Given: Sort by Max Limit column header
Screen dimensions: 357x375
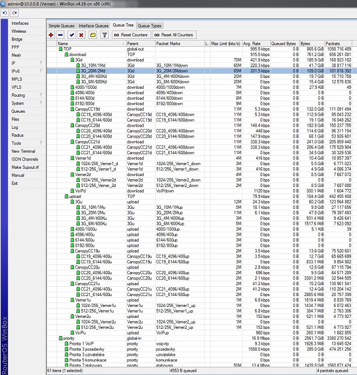Looking at the screenshot, I should click(226, 44).
